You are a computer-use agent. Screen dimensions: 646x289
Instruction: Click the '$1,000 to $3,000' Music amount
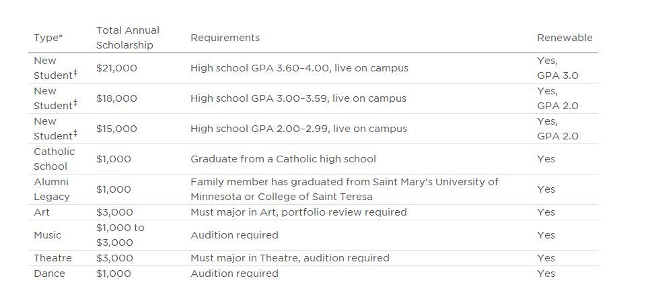click(x=120, y=235)
